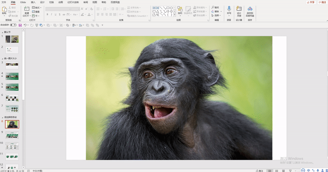Collapse the 默认节 section in slide panel
Screen dimensions: 328x172
point(3,32)
